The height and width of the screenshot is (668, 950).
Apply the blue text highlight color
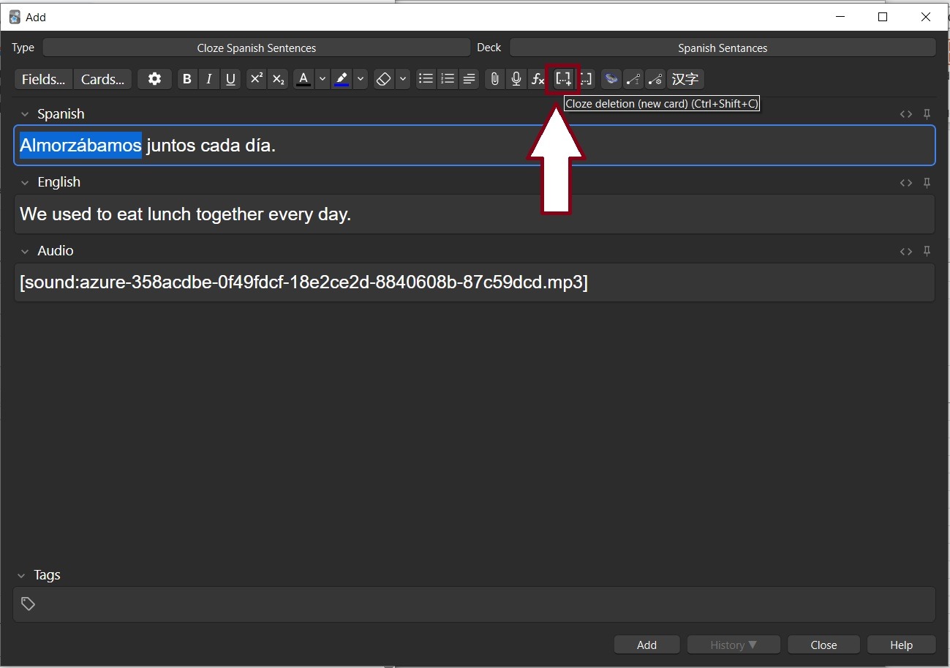[342, 79]
